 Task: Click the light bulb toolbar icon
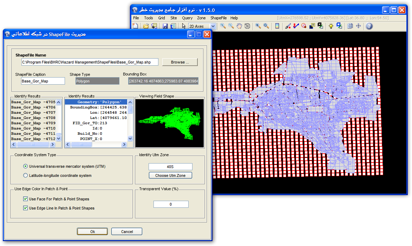coord(331,26)
